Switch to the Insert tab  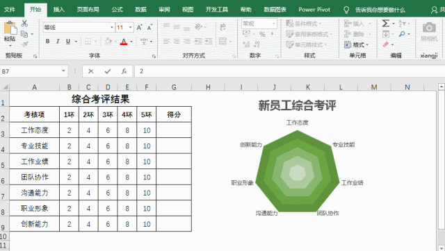(58, 10)
